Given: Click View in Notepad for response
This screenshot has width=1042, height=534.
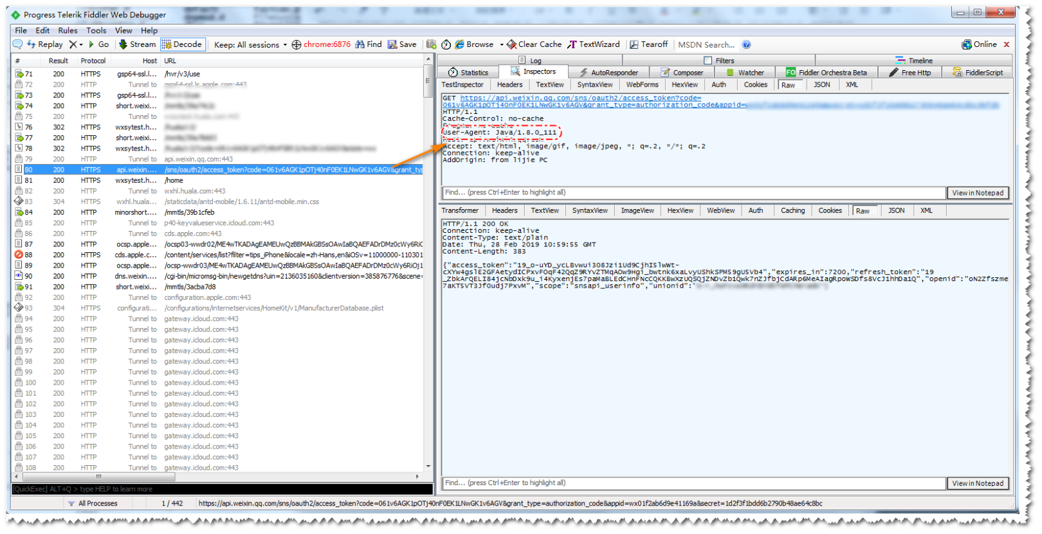Looking at the screenshot, I should tap(978, 484).
